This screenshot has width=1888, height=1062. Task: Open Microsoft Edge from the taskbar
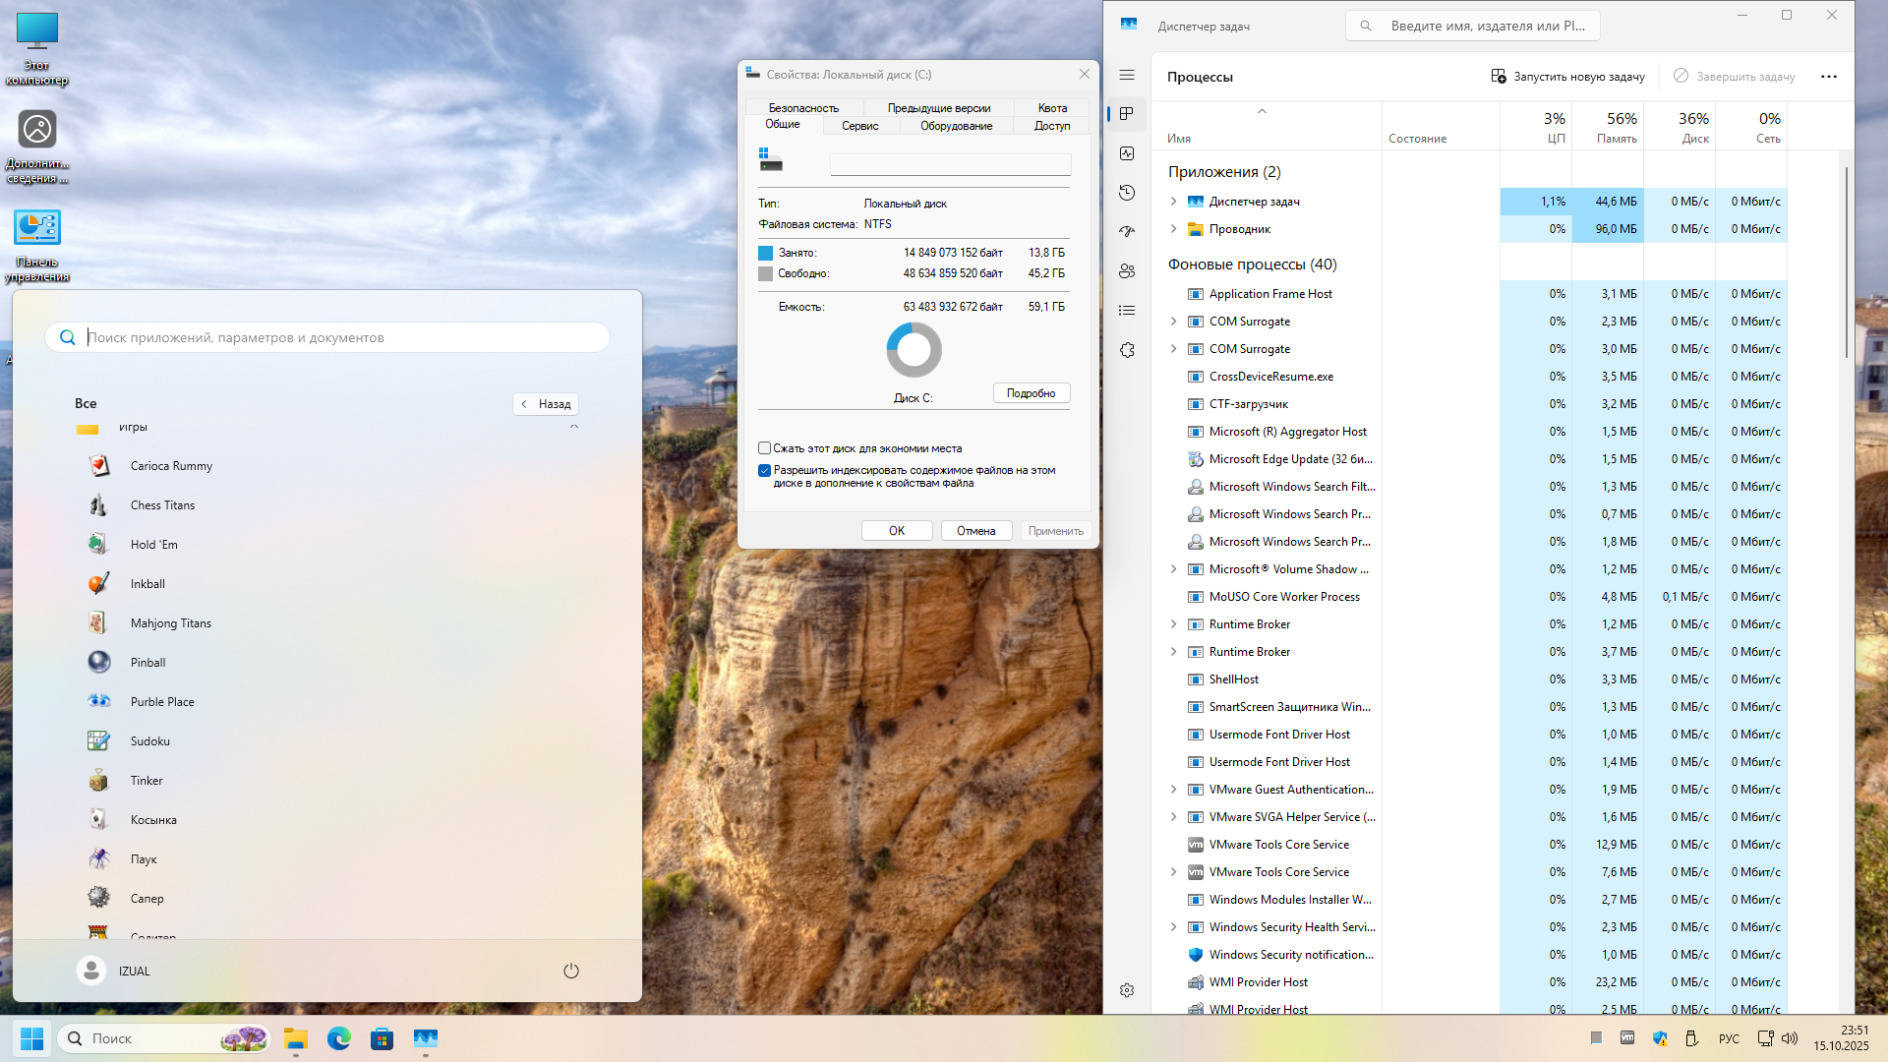338,1038
